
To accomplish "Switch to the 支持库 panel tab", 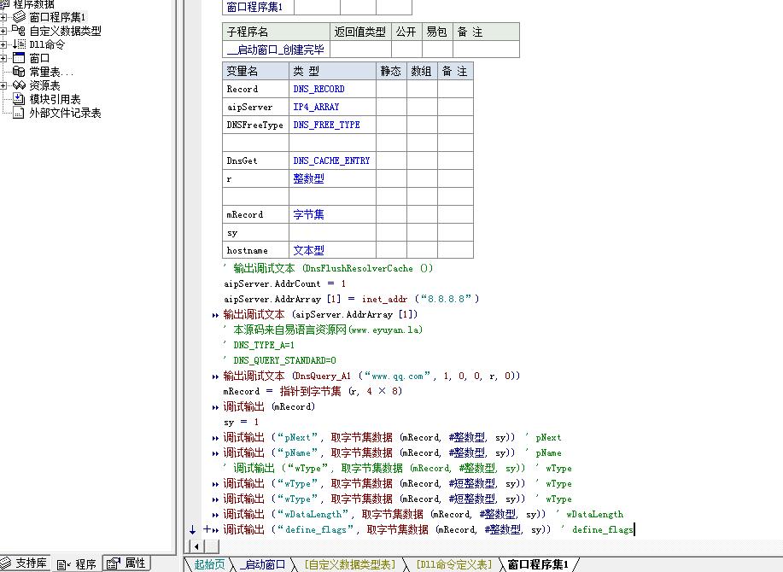I will coord(24,563).
